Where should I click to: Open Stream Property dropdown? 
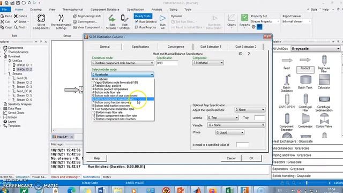pyautogui.click(x=265, y=21)
